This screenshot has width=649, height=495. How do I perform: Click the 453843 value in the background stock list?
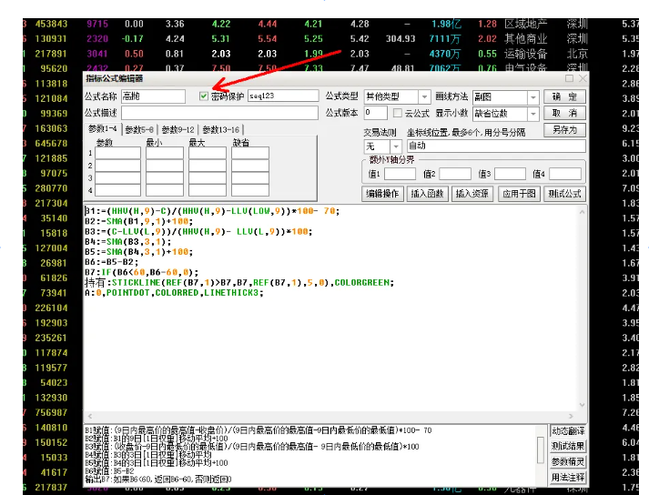point(51,24)
